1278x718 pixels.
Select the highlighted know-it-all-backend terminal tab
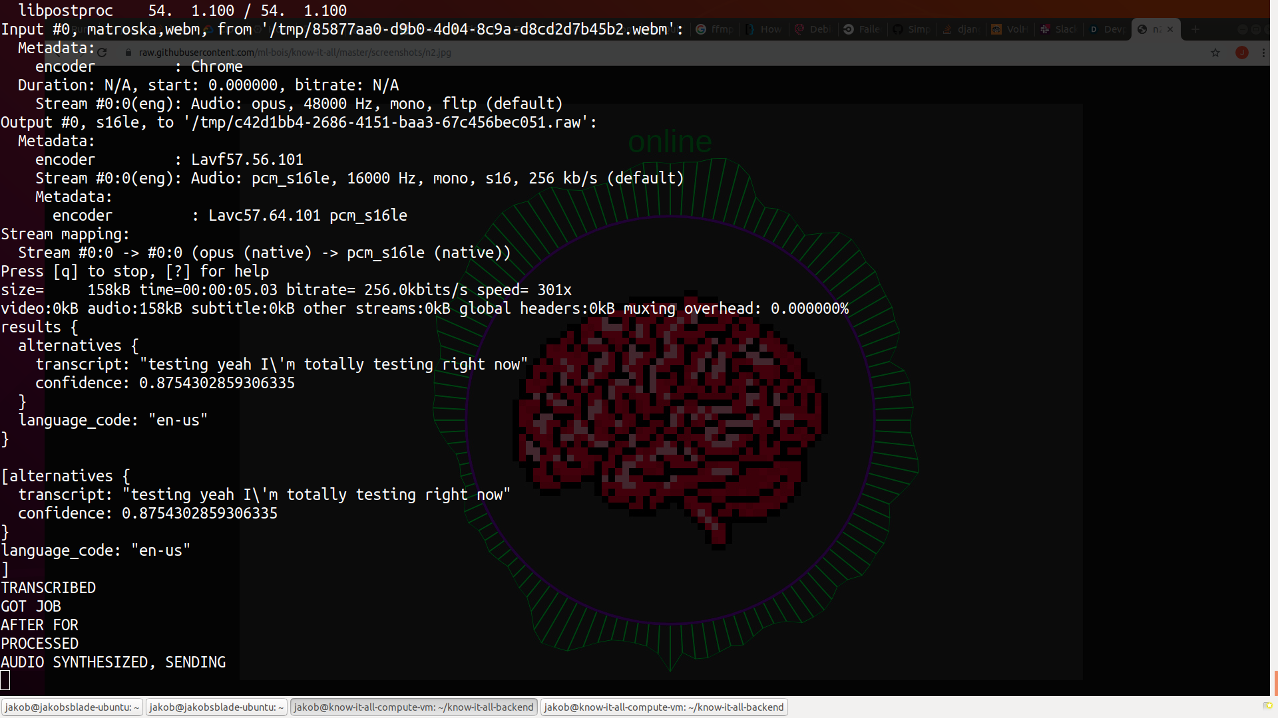pos(413,707)
